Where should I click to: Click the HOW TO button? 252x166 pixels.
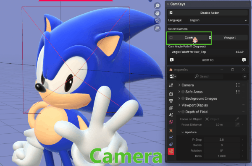point(207,60)
